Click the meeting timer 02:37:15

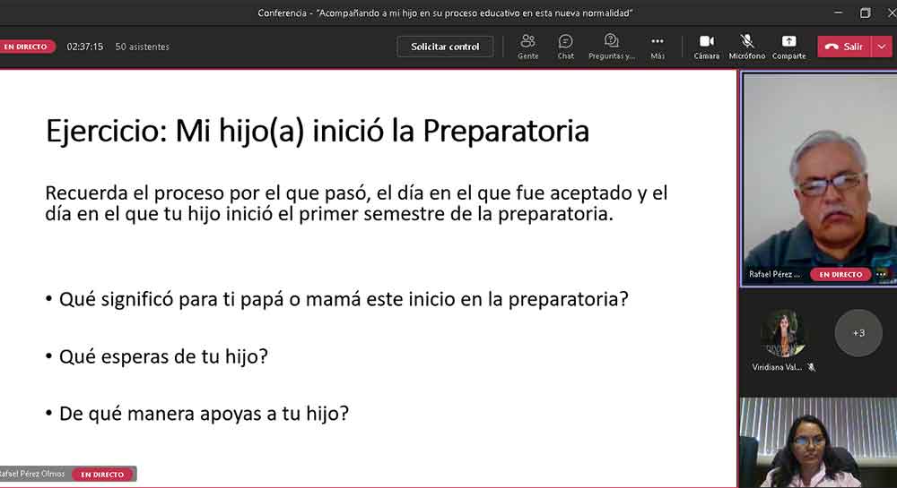[x=84, y=47]
